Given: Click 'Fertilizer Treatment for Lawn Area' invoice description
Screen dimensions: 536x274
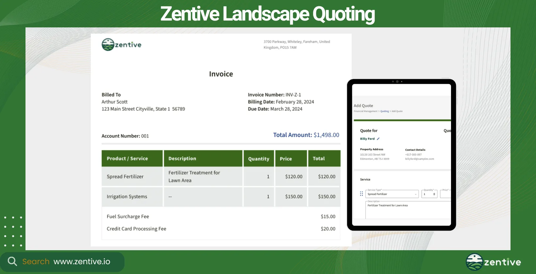Looking at the screenshot, I should (194, 176).
